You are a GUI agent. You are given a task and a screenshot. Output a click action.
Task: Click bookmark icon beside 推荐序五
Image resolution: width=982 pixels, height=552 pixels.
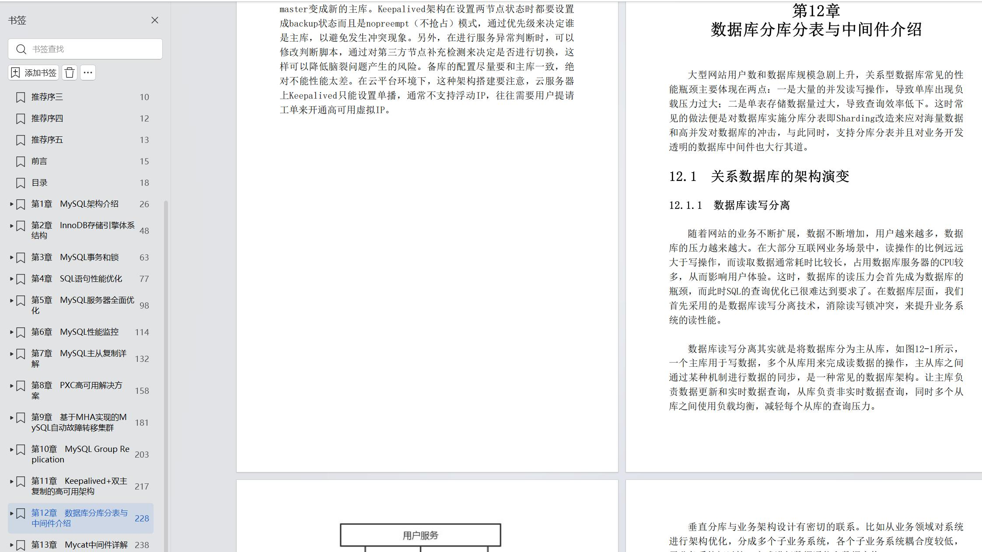click(x=21, y=140)
